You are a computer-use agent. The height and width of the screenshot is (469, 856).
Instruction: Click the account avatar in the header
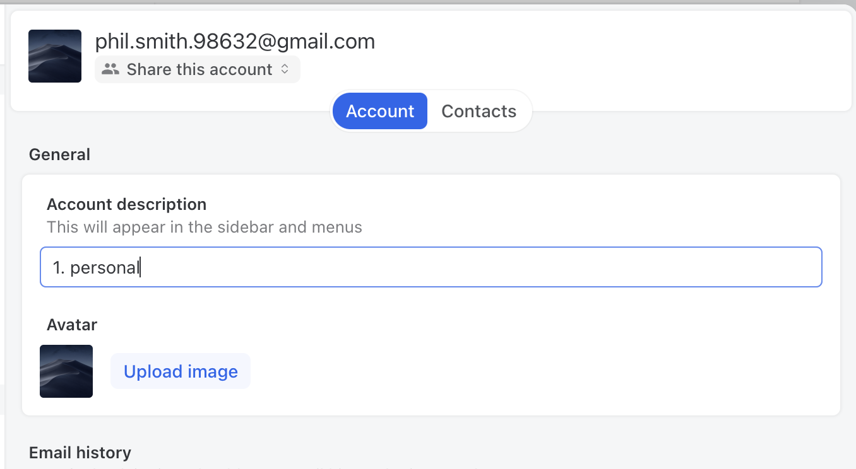coord(55,56)
